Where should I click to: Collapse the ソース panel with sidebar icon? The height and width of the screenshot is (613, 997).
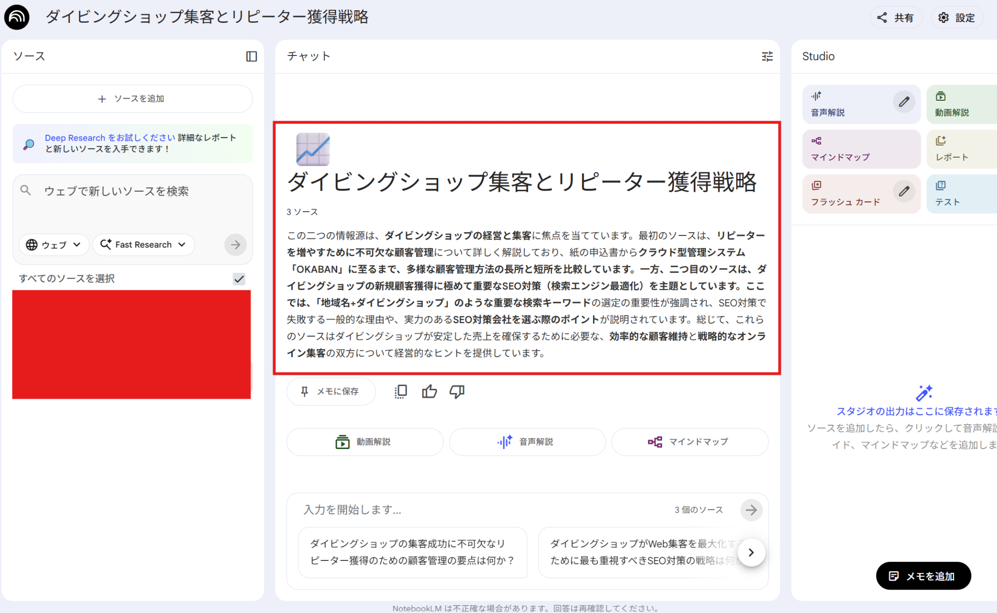click(251, 56)
